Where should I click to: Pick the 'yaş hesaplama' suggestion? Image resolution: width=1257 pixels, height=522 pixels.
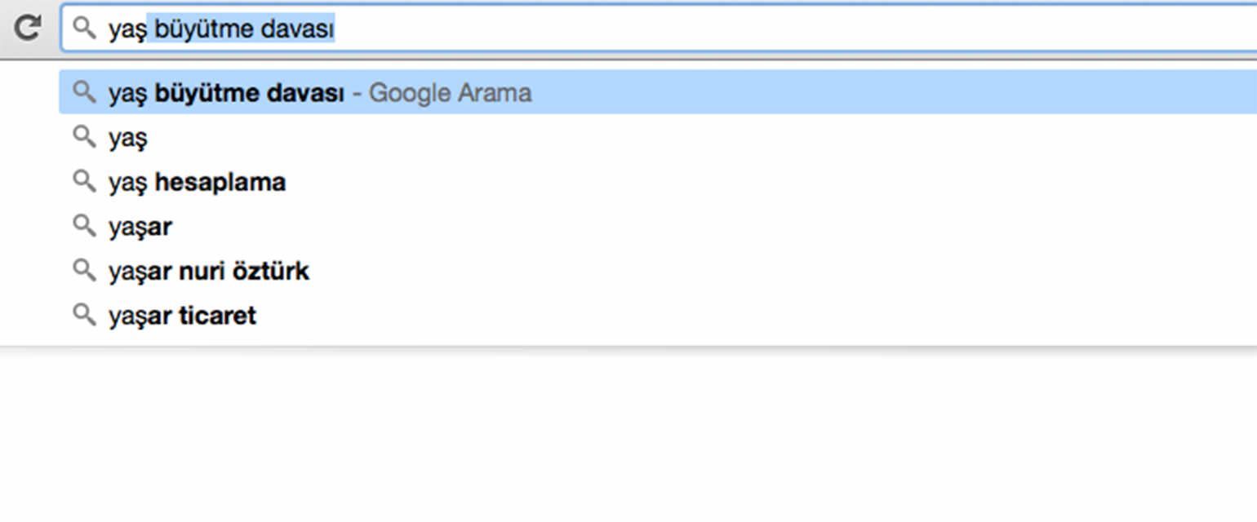pos(658,181)
